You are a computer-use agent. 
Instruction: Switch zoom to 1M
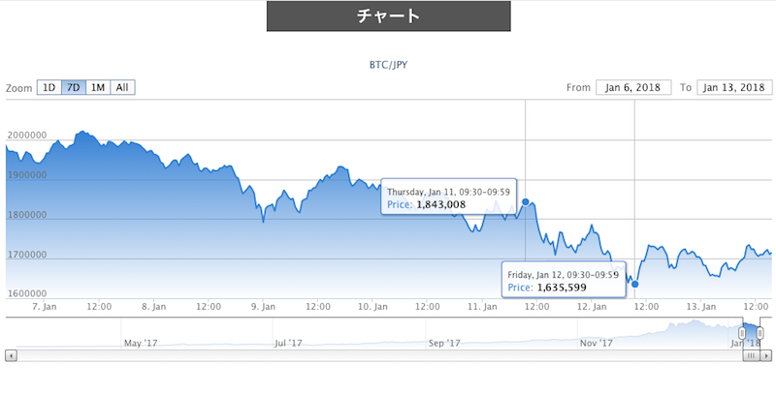coord(98,87)
